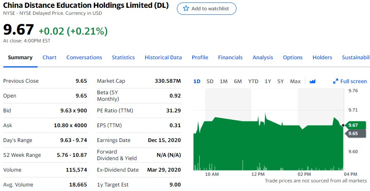Screen dimensions: 370x191
Task: Click the 12 PM time axis label
Action: 258,174
